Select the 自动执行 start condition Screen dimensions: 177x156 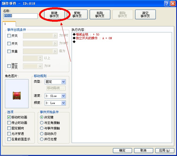pyautogui.click(x=42, y=134)
